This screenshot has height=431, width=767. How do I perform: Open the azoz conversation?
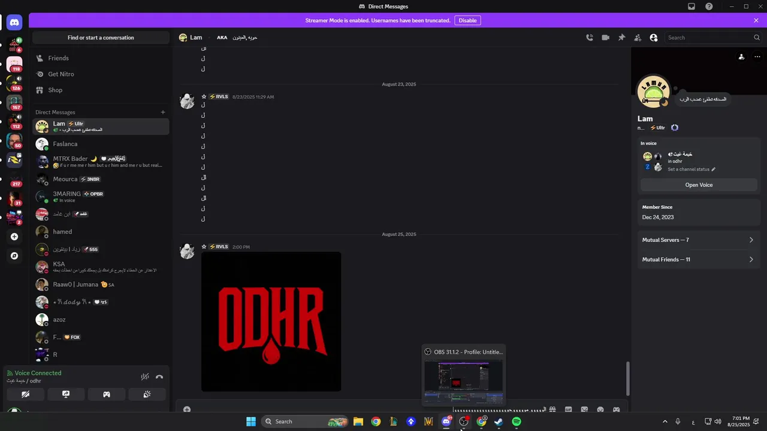coord(101,320)
